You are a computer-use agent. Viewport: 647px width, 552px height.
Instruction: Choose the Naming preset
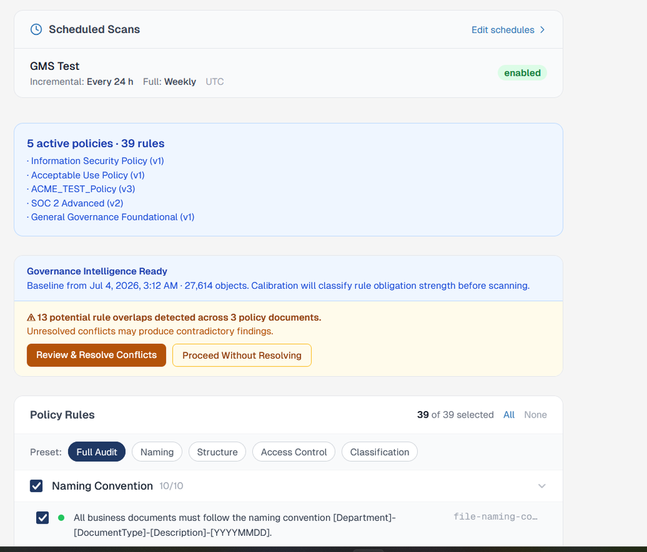pyautogui.click(x=157, y=452)
